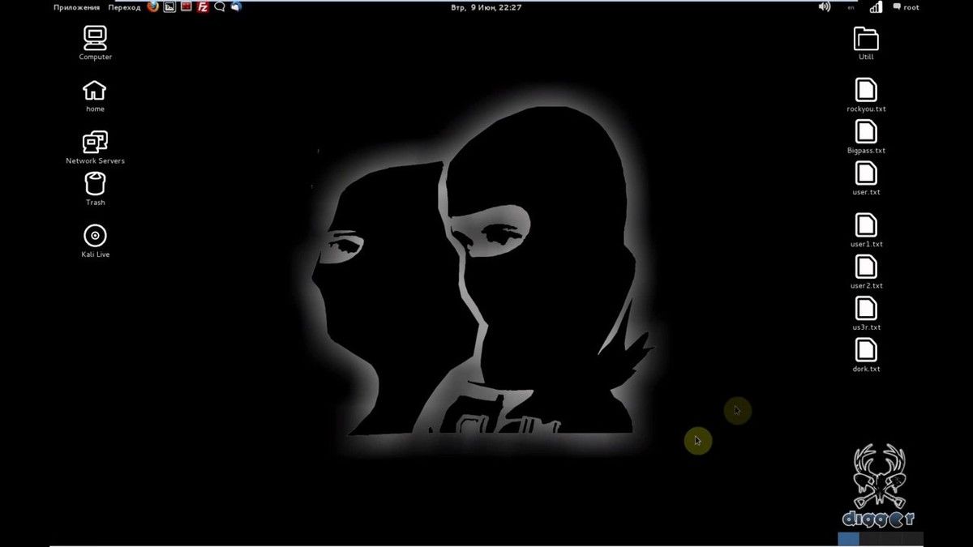The width and height of the screenshot is (973, 547).
Task: Open the terminal launcher icon
Action: pyautogui.click(x=169, y=7)
